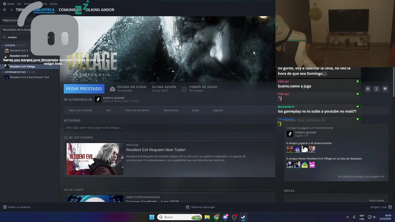Image resolution: width=395 pixels, height=222 pixels.
Task: Click the Steam taskbar icon
Action: (243, 217)
